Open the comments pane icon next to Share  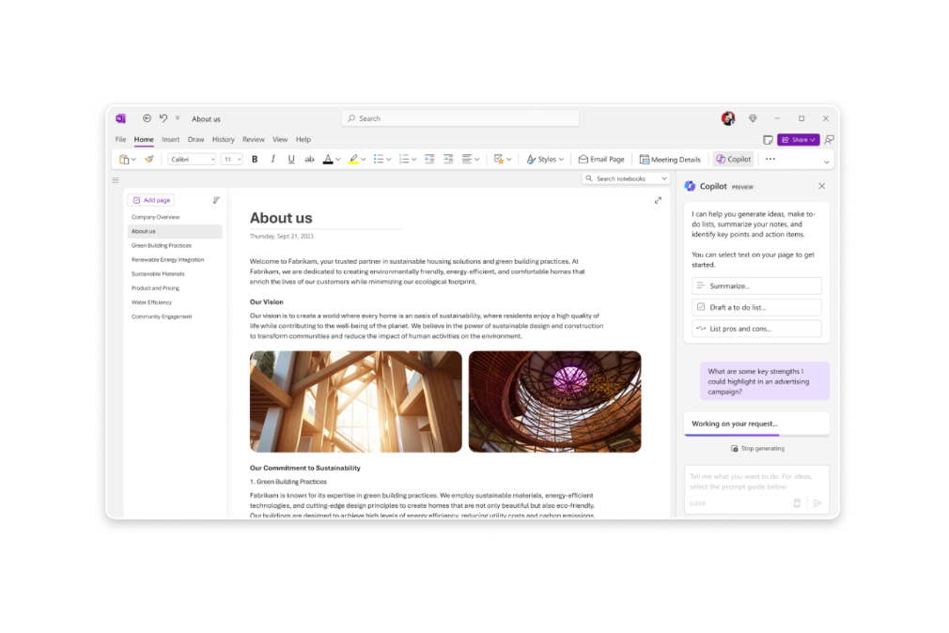click(829, 140)
